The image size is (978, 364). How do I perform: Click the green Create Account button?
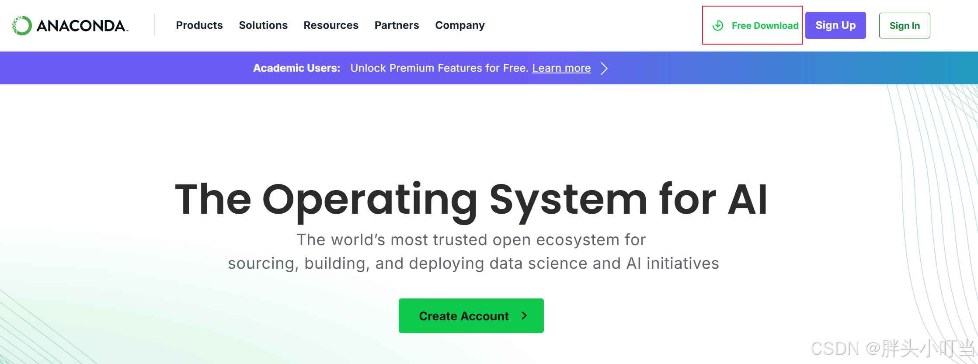point(471,315)
